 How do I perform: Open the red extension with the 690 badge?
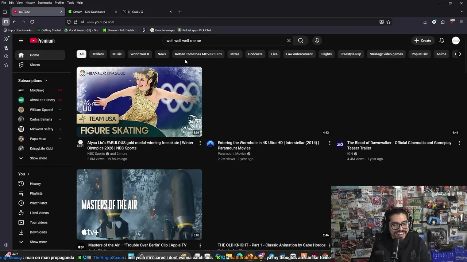click(x=452, y=21)
